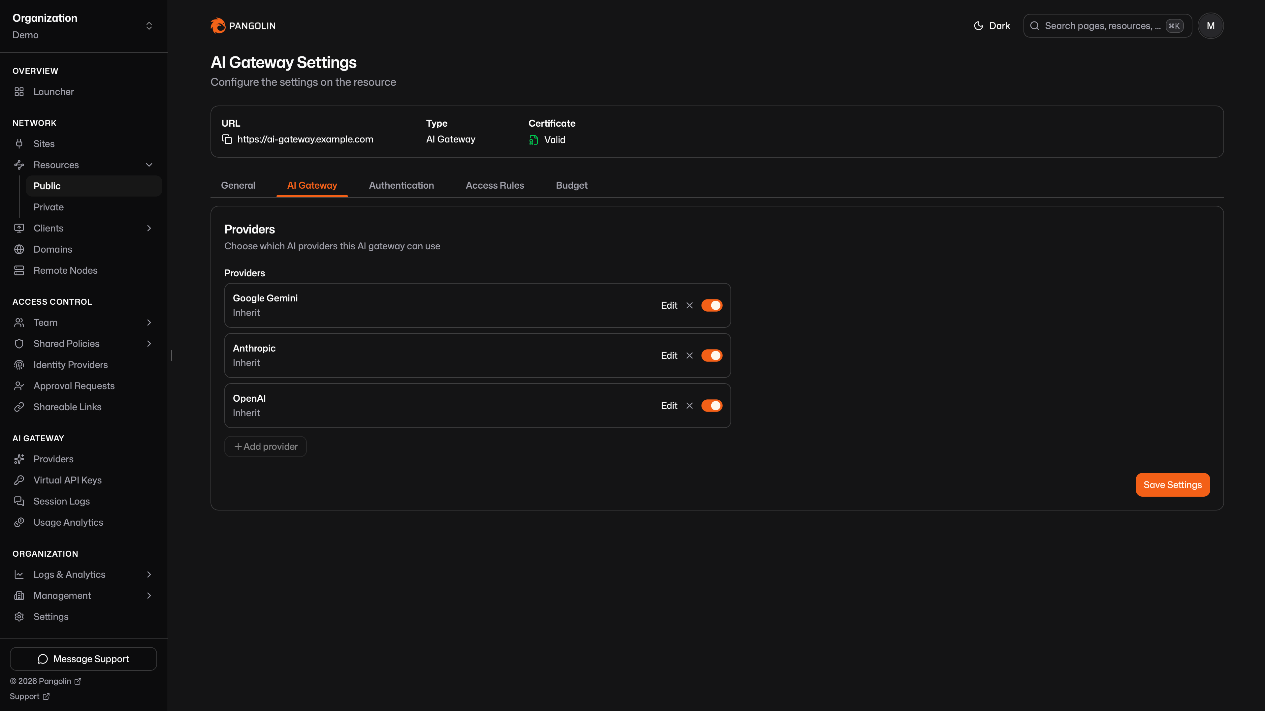This screenshot has width=1265, height=711.
Task: Click the Domains globe icon
Action: coord(19,249)
